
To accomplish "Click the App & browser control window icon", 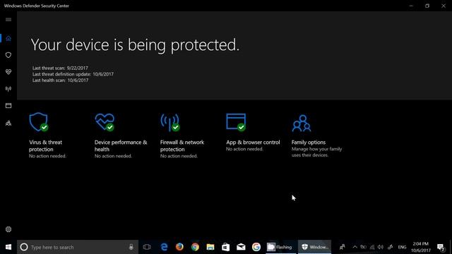I will pyautogui.click(x=236, y=122).
